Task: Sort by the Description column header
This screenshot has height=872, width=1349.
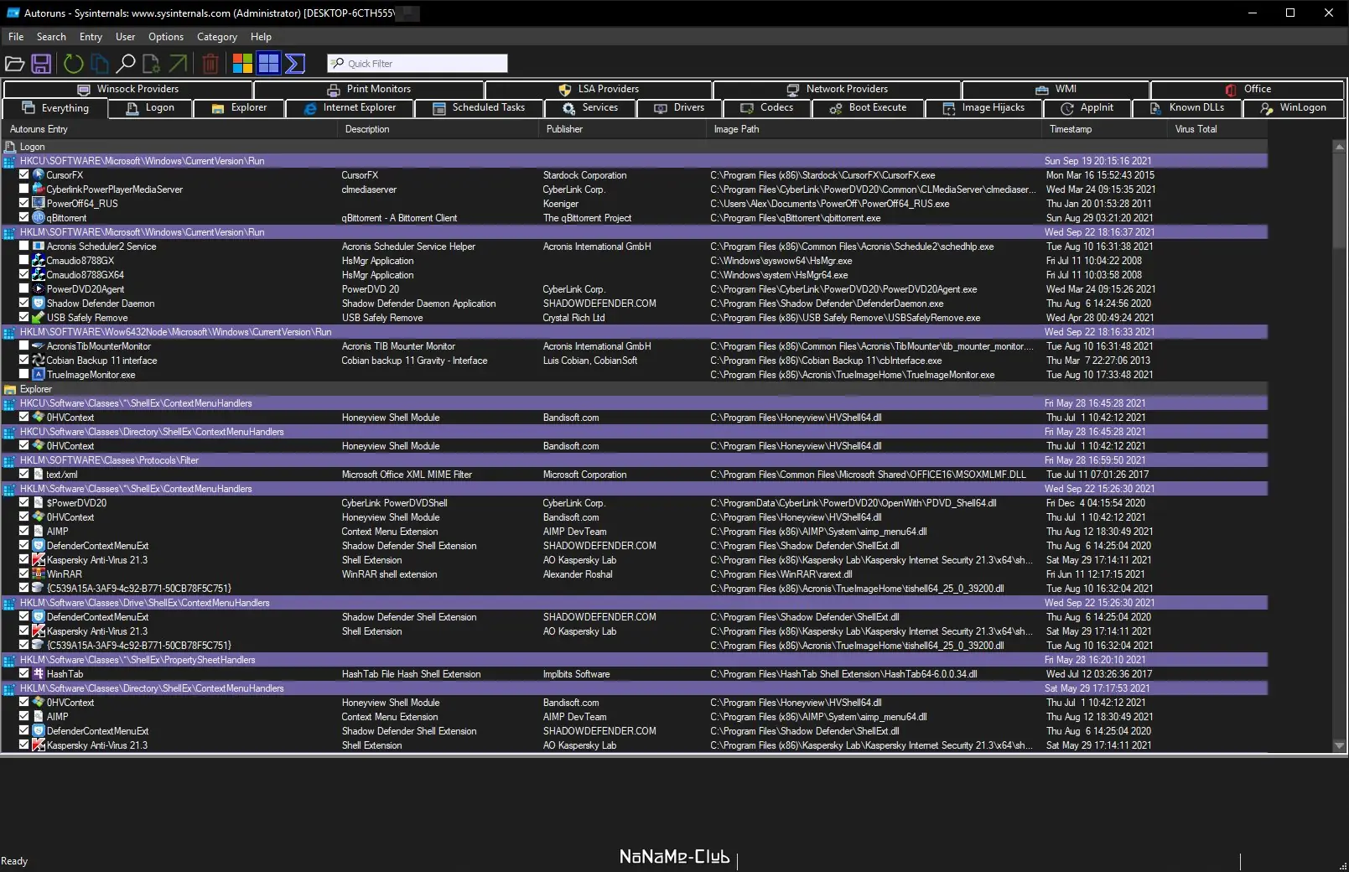Action: point(439,129)
